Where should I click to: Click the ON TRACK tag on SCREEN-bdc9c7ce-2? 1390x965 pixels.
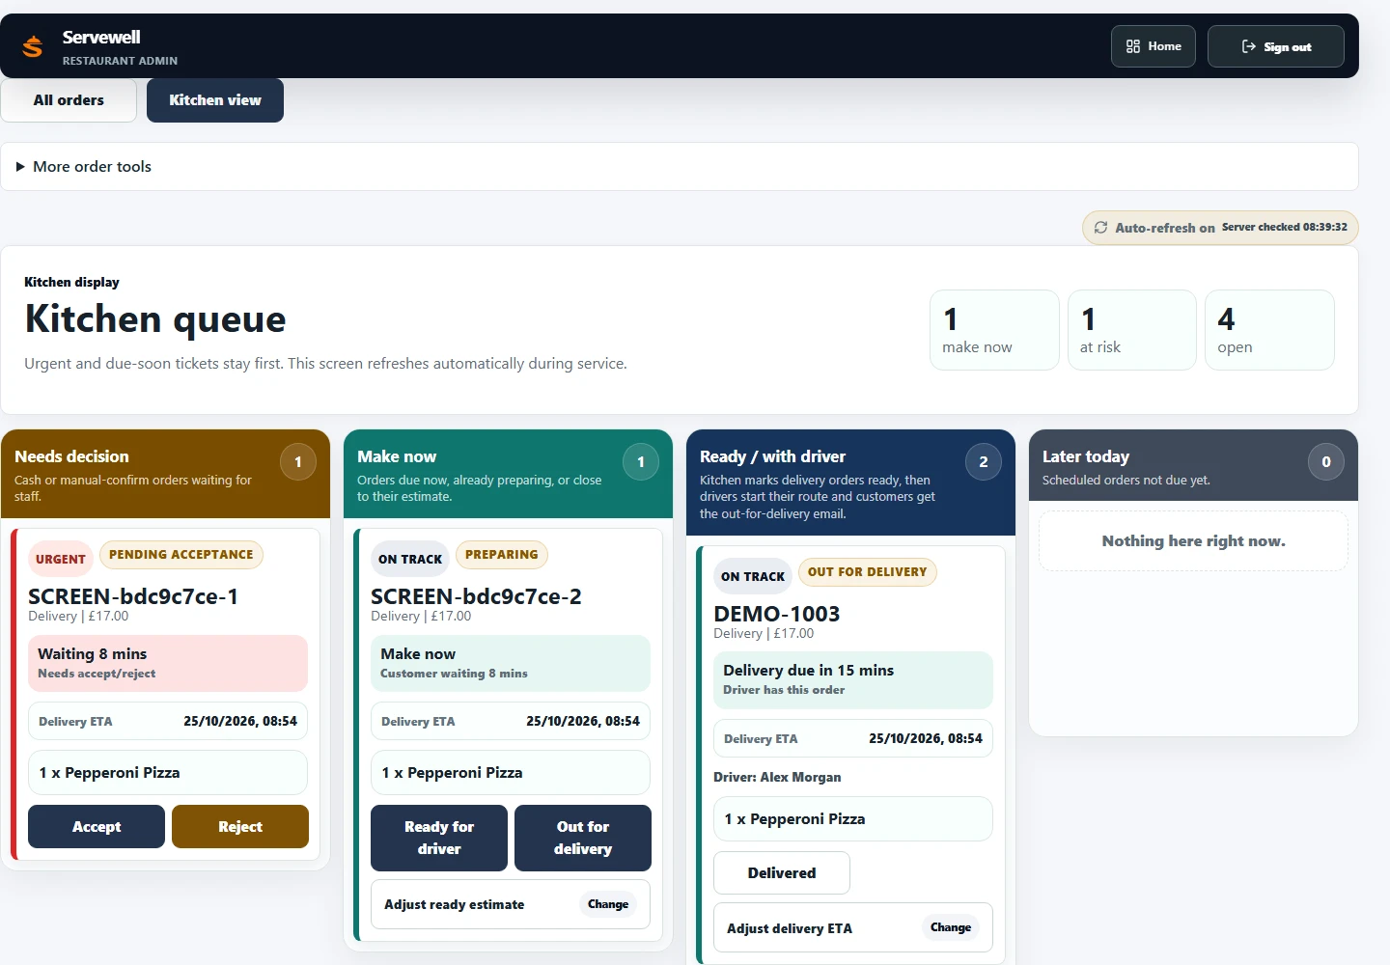(x=410, y=559)
